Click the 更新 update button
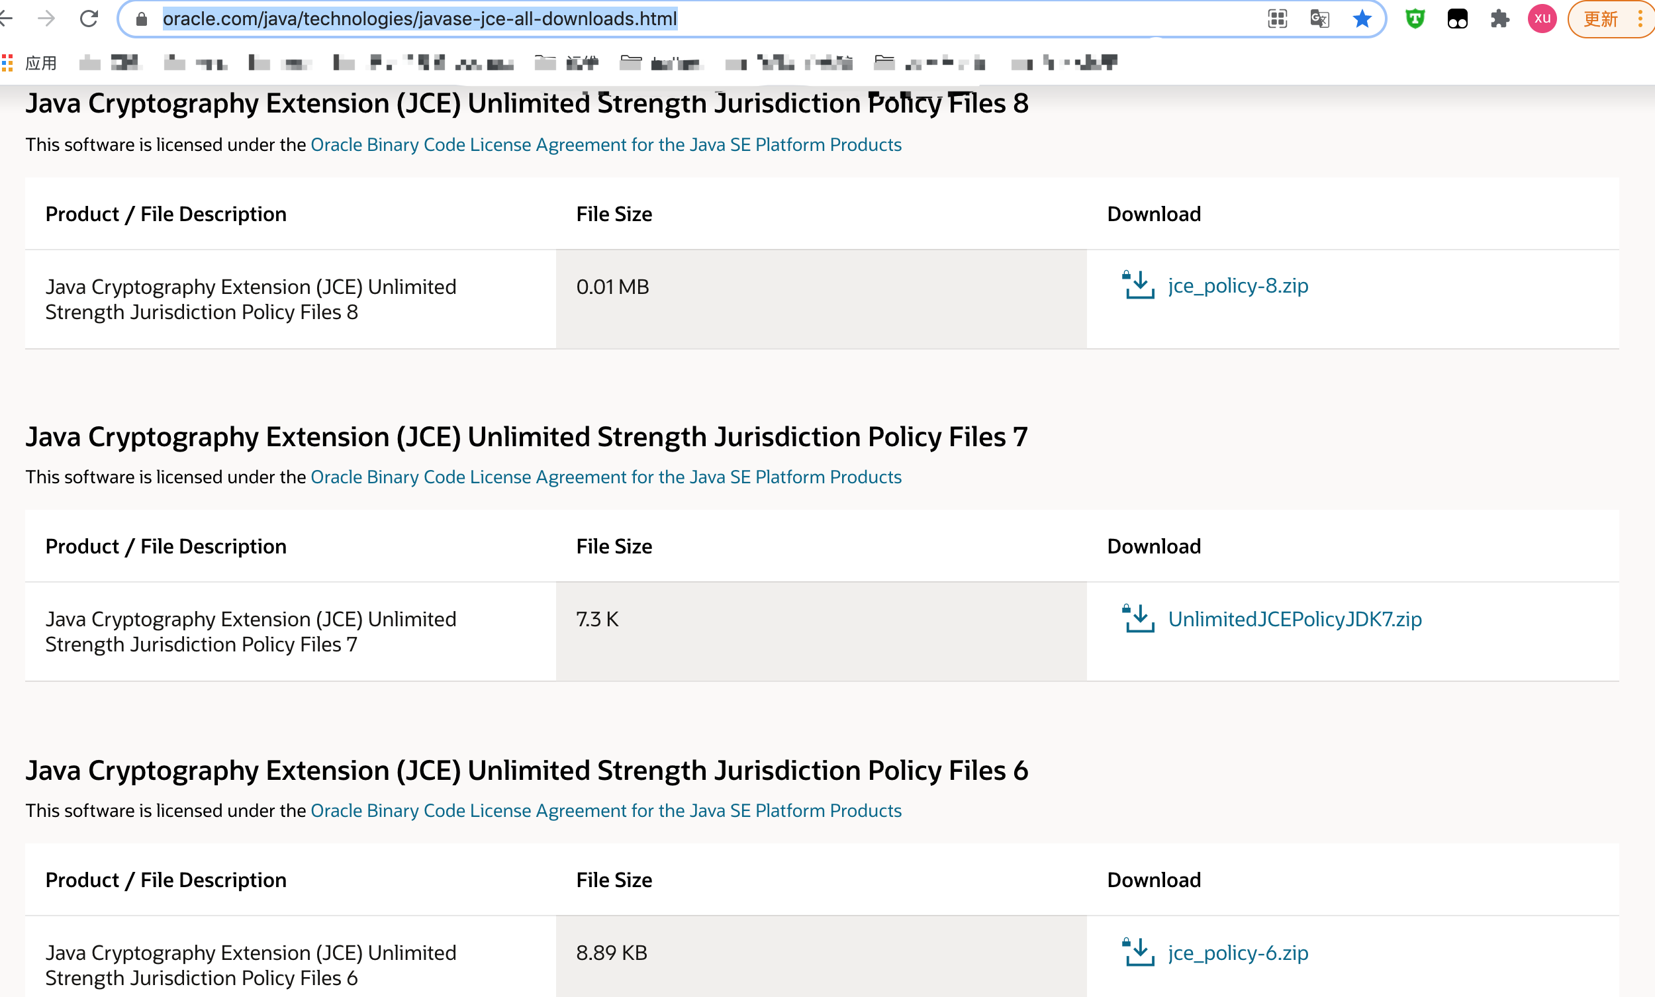1655x997 pixels. coord(1601,19)
